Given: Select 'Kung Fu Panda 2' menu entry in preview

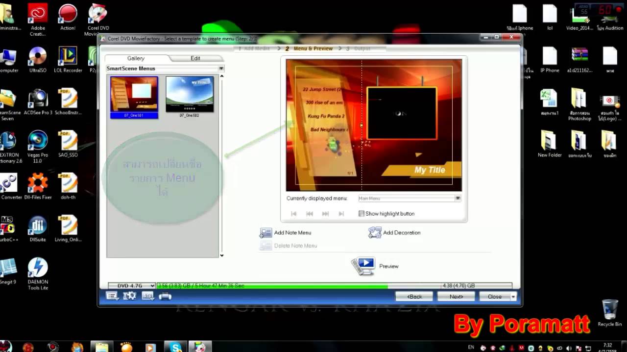Looking at the screenshot, I should 326,116.
